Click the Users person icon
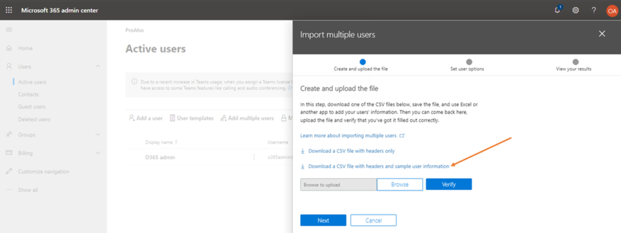Screen dimensions: 621x233 click(x=8, y=67)
